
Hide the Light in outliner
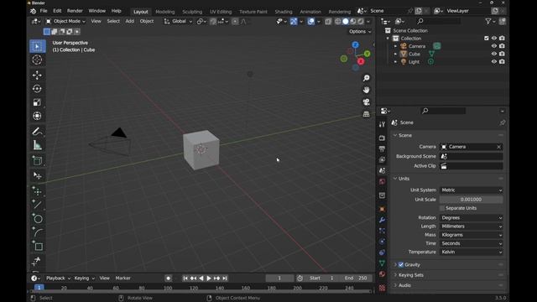pos(494,61)
